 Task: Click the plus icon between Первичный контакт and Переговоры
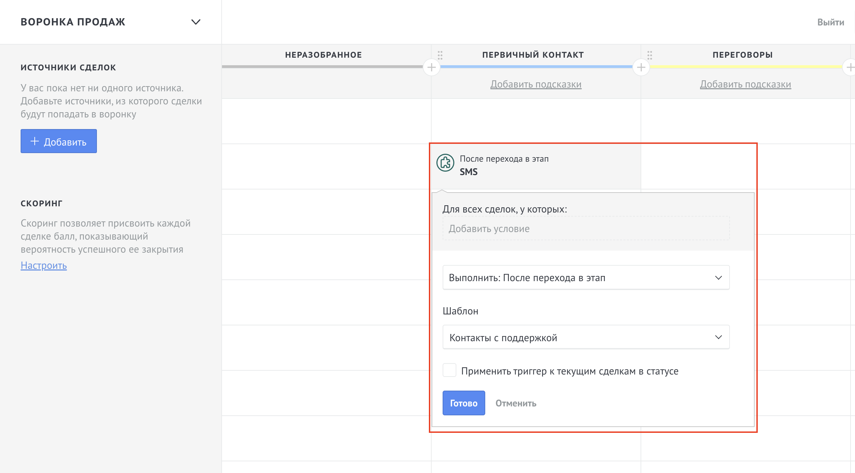(x=641, y=67)
